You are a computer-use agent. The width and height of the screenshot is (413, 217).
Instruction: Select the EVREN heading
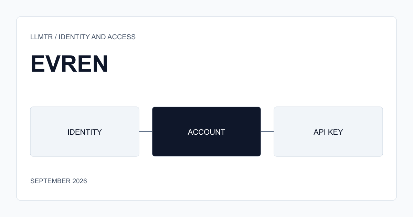[x=69, y=64]
